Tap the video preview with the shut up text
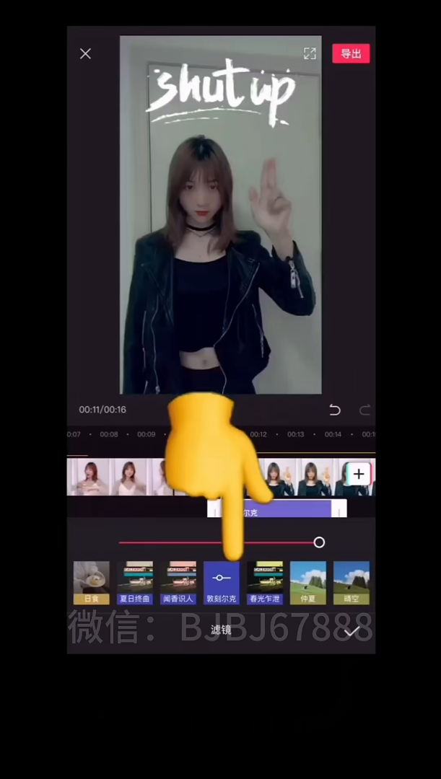The image size is (441, 779). coord(221,215)
